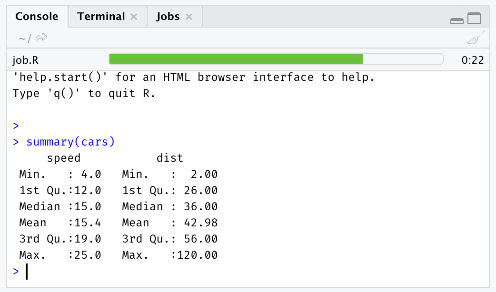Switch to the Console tab

[x=37, y=17]
